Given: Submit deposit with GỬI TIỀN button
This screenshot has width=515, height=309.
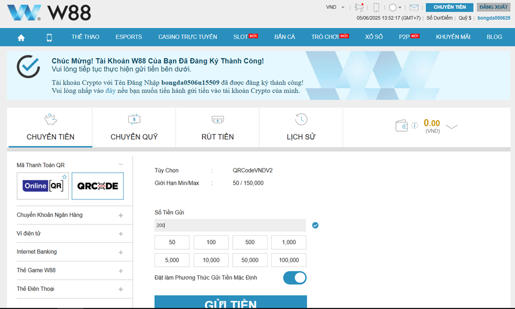Looking at the screenshot, I should (x=231, y=302).
